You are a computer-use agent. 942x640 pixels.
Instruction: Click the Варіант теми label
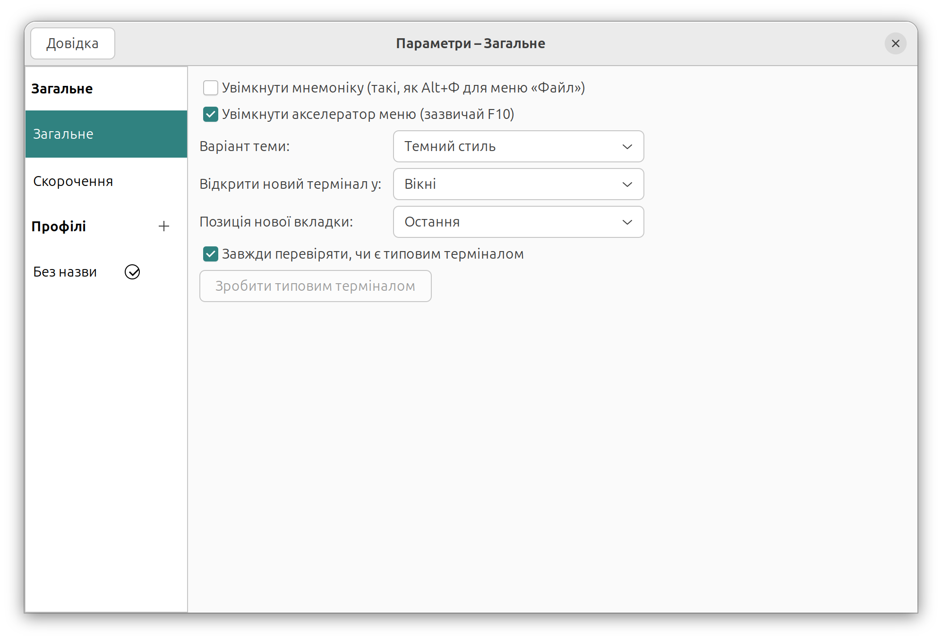[x=245, y=146]
